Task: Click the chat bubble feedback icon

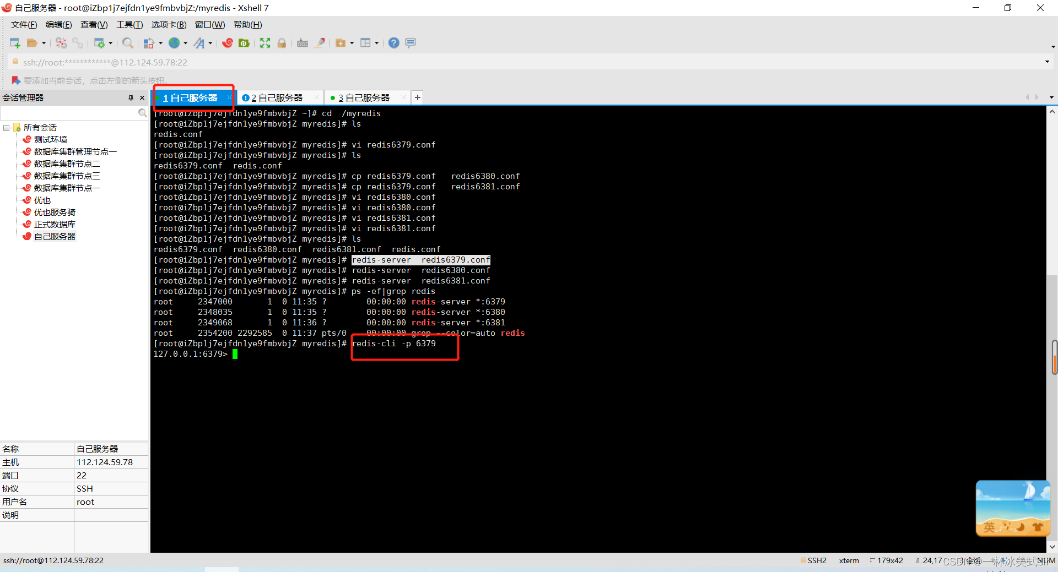Action: click(x=411, y=43)
